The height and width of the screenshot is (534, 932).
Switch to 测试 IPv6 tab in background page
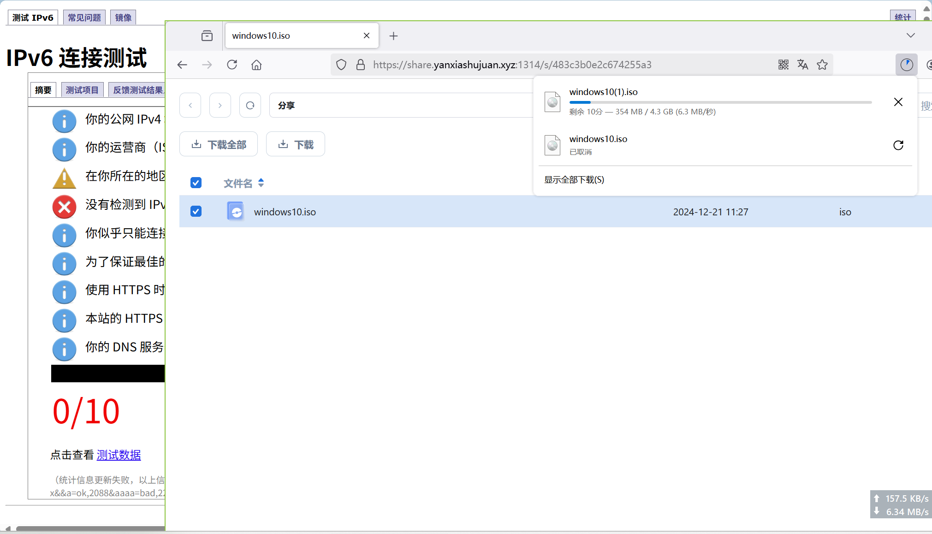pos(33,18)
